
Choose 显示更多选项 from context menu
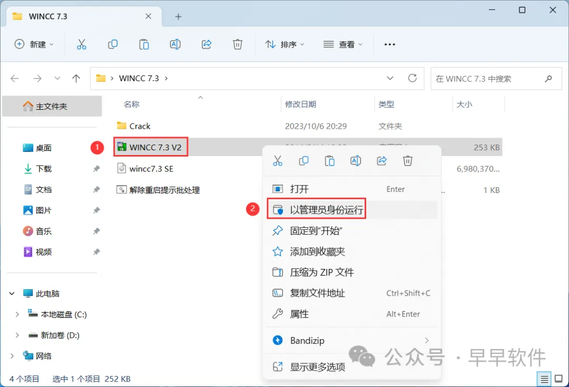352,367
